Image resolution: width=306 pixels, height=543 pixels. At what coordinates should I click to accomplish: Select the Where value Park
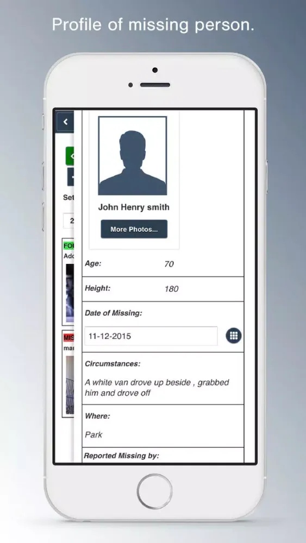tap(93, 434)
